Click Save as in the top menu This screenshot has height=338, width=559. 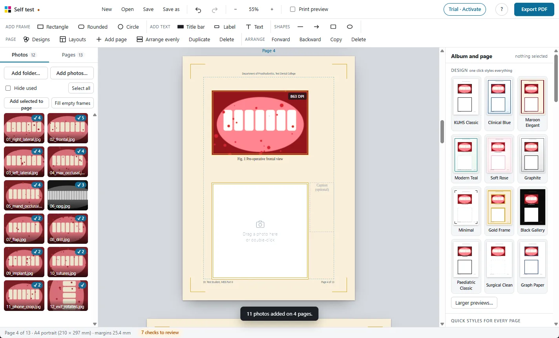click(x=171, y=9)
